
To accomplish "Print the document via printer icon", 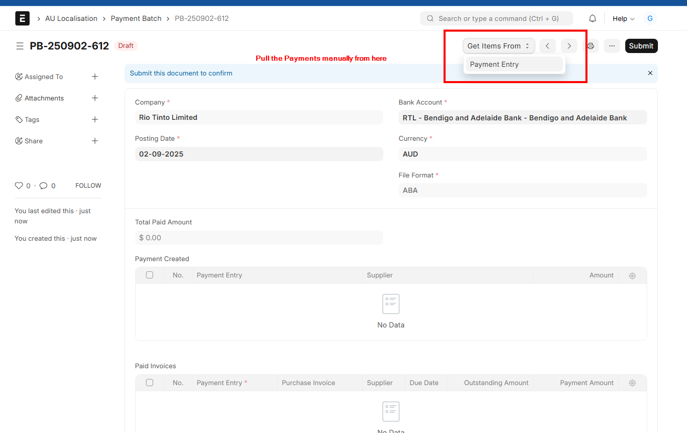I will [x=591, y=46].
